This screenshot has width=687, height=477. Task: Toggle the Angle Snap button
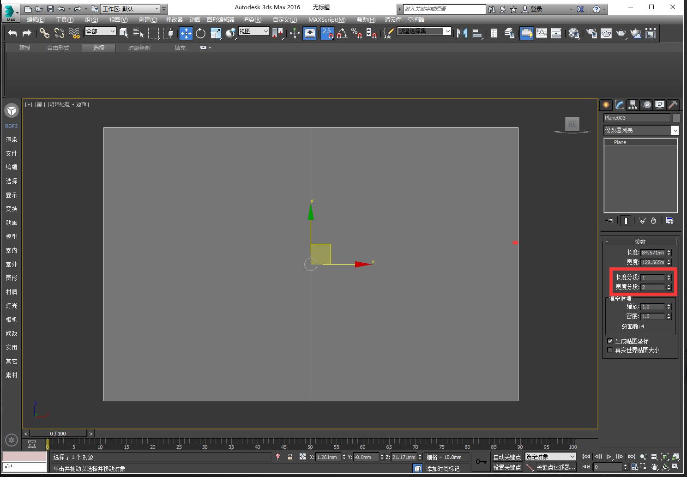tap(342, 33)
